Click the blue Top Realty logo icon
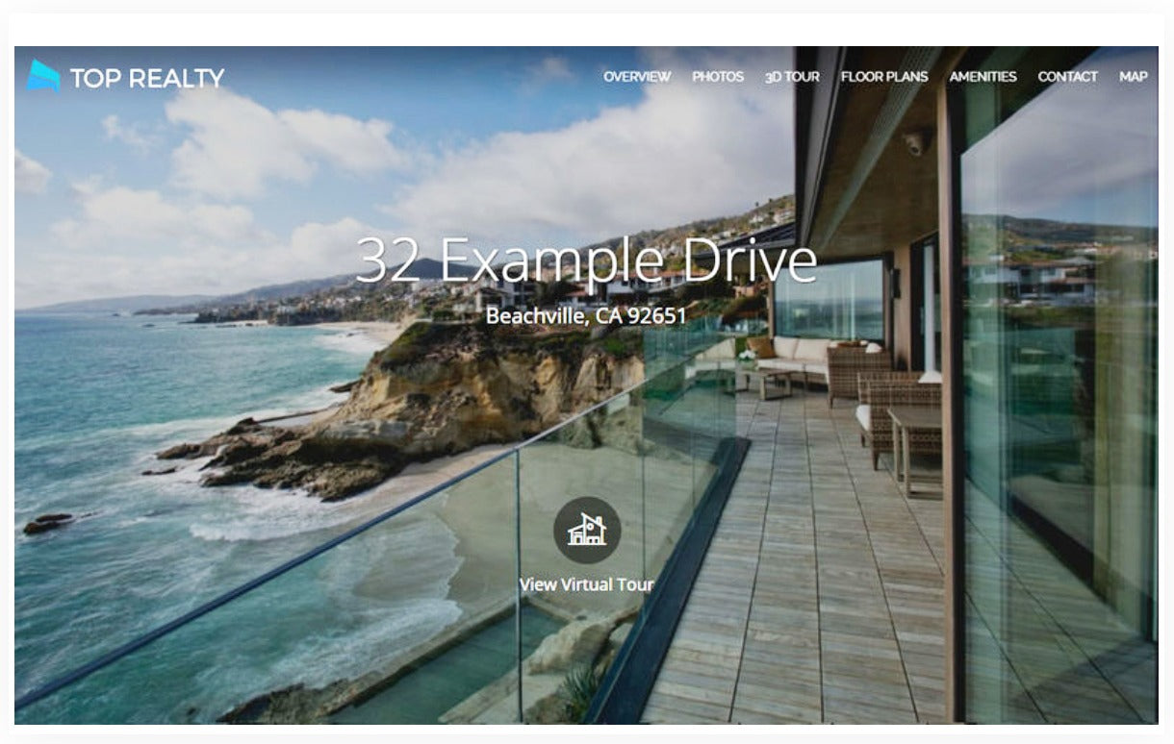1174x744 pixels. tap(43, 76)
